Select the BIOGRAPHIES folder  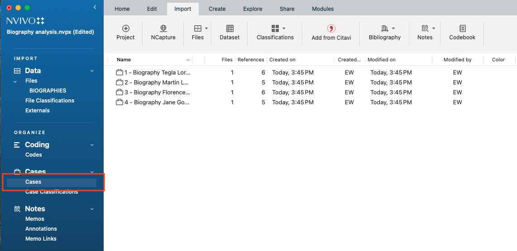[x=48, y=91]
